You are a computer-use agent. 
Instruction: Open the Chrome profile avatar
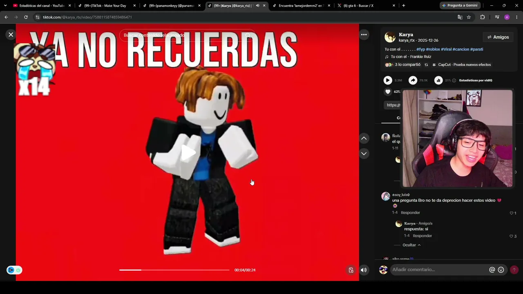[x=507, y=17]
